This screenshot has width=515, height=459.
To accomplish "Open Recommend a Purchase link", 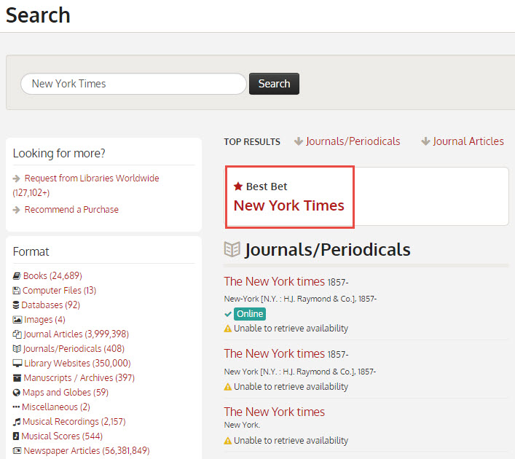I will [x=71, y=210].
